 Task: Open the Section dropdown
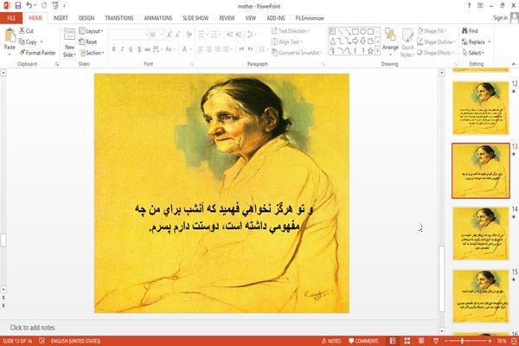pyautogui.click(x=92, y=53)
